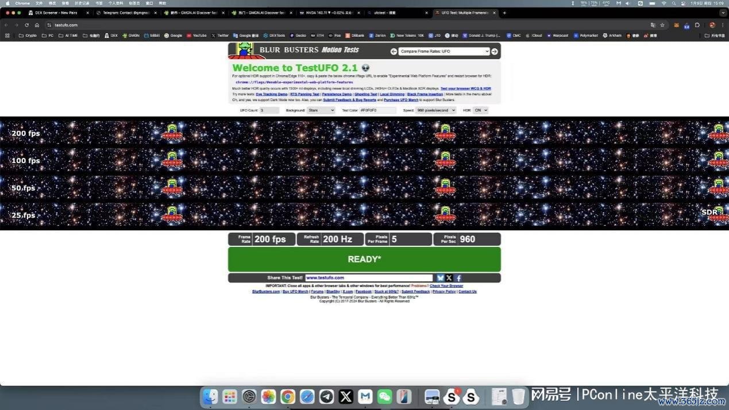Open the Chrome menu in the macOS menu bar
729x410 pixels.
[x=22, y=3]
